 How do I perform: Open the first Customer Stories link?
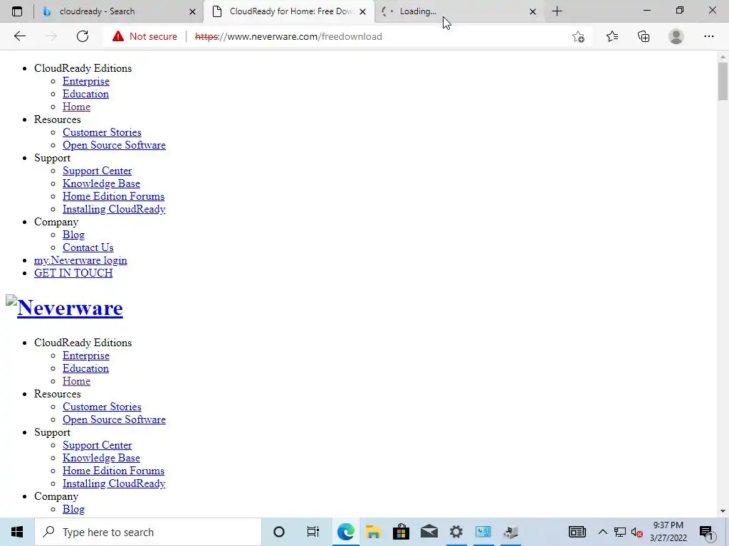[102, 132]
